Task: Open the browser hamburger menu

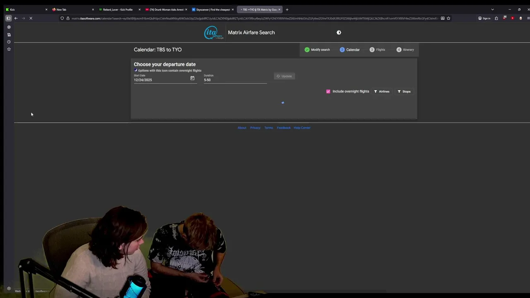Action: pos(528,18)
